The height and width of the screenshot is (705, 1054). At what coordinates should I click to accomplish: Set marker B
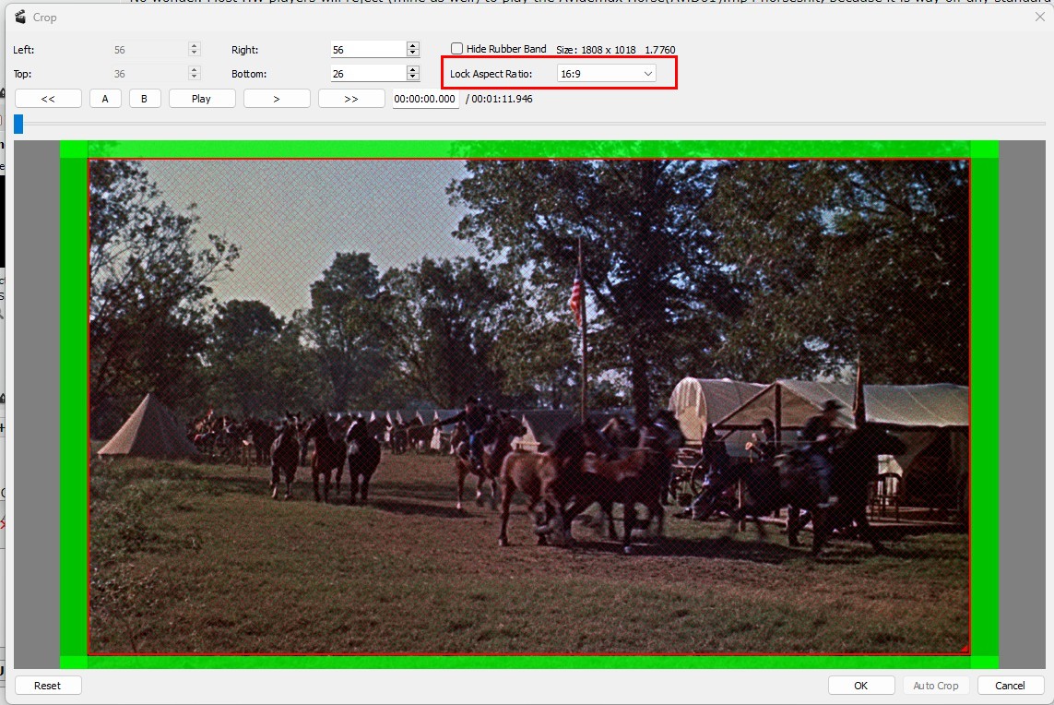[144, 98]
